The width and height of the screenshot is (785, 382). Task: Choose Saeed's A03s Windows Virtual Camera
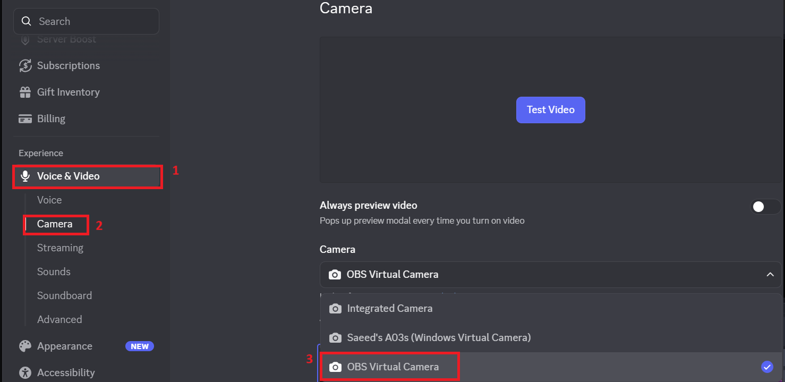point(551,337)
